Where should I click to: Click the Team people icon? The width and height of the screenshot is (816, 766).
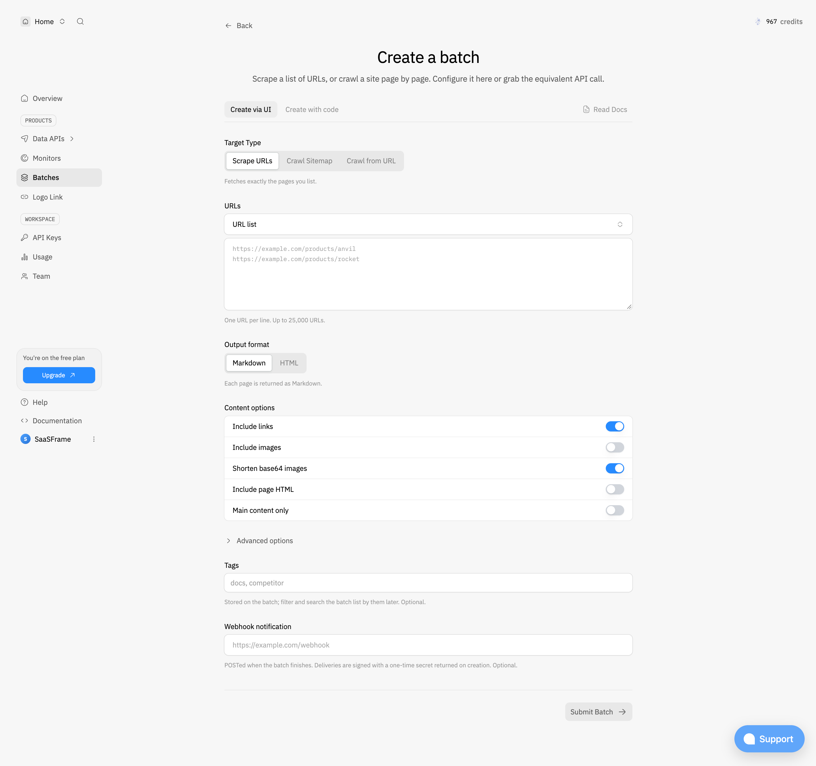pos(25,276)
